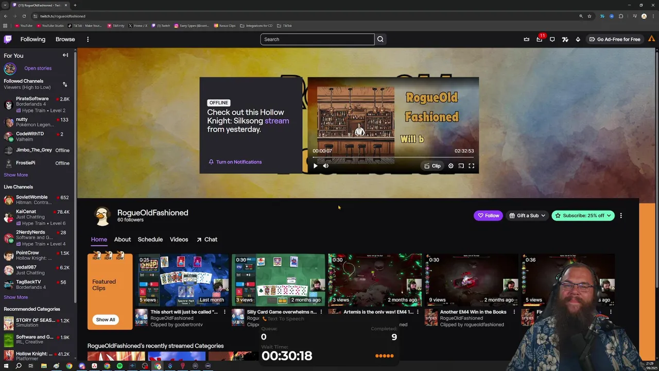659x371 pixels.
Task: Open Spotify from the taskbar
Action: pyautogui.click(x=119, y=366)
